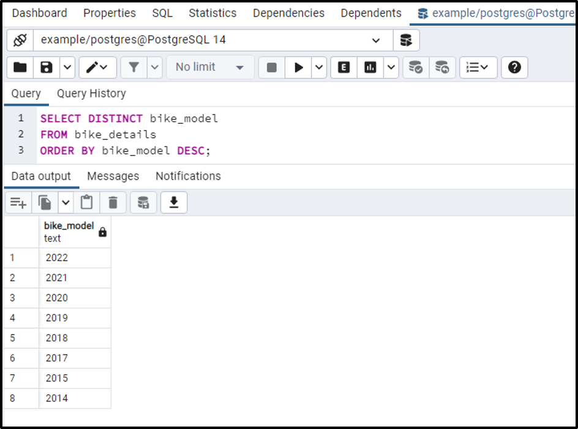Execute the query with the play button
The image size is (578, 429).
(x=298, y=67)
